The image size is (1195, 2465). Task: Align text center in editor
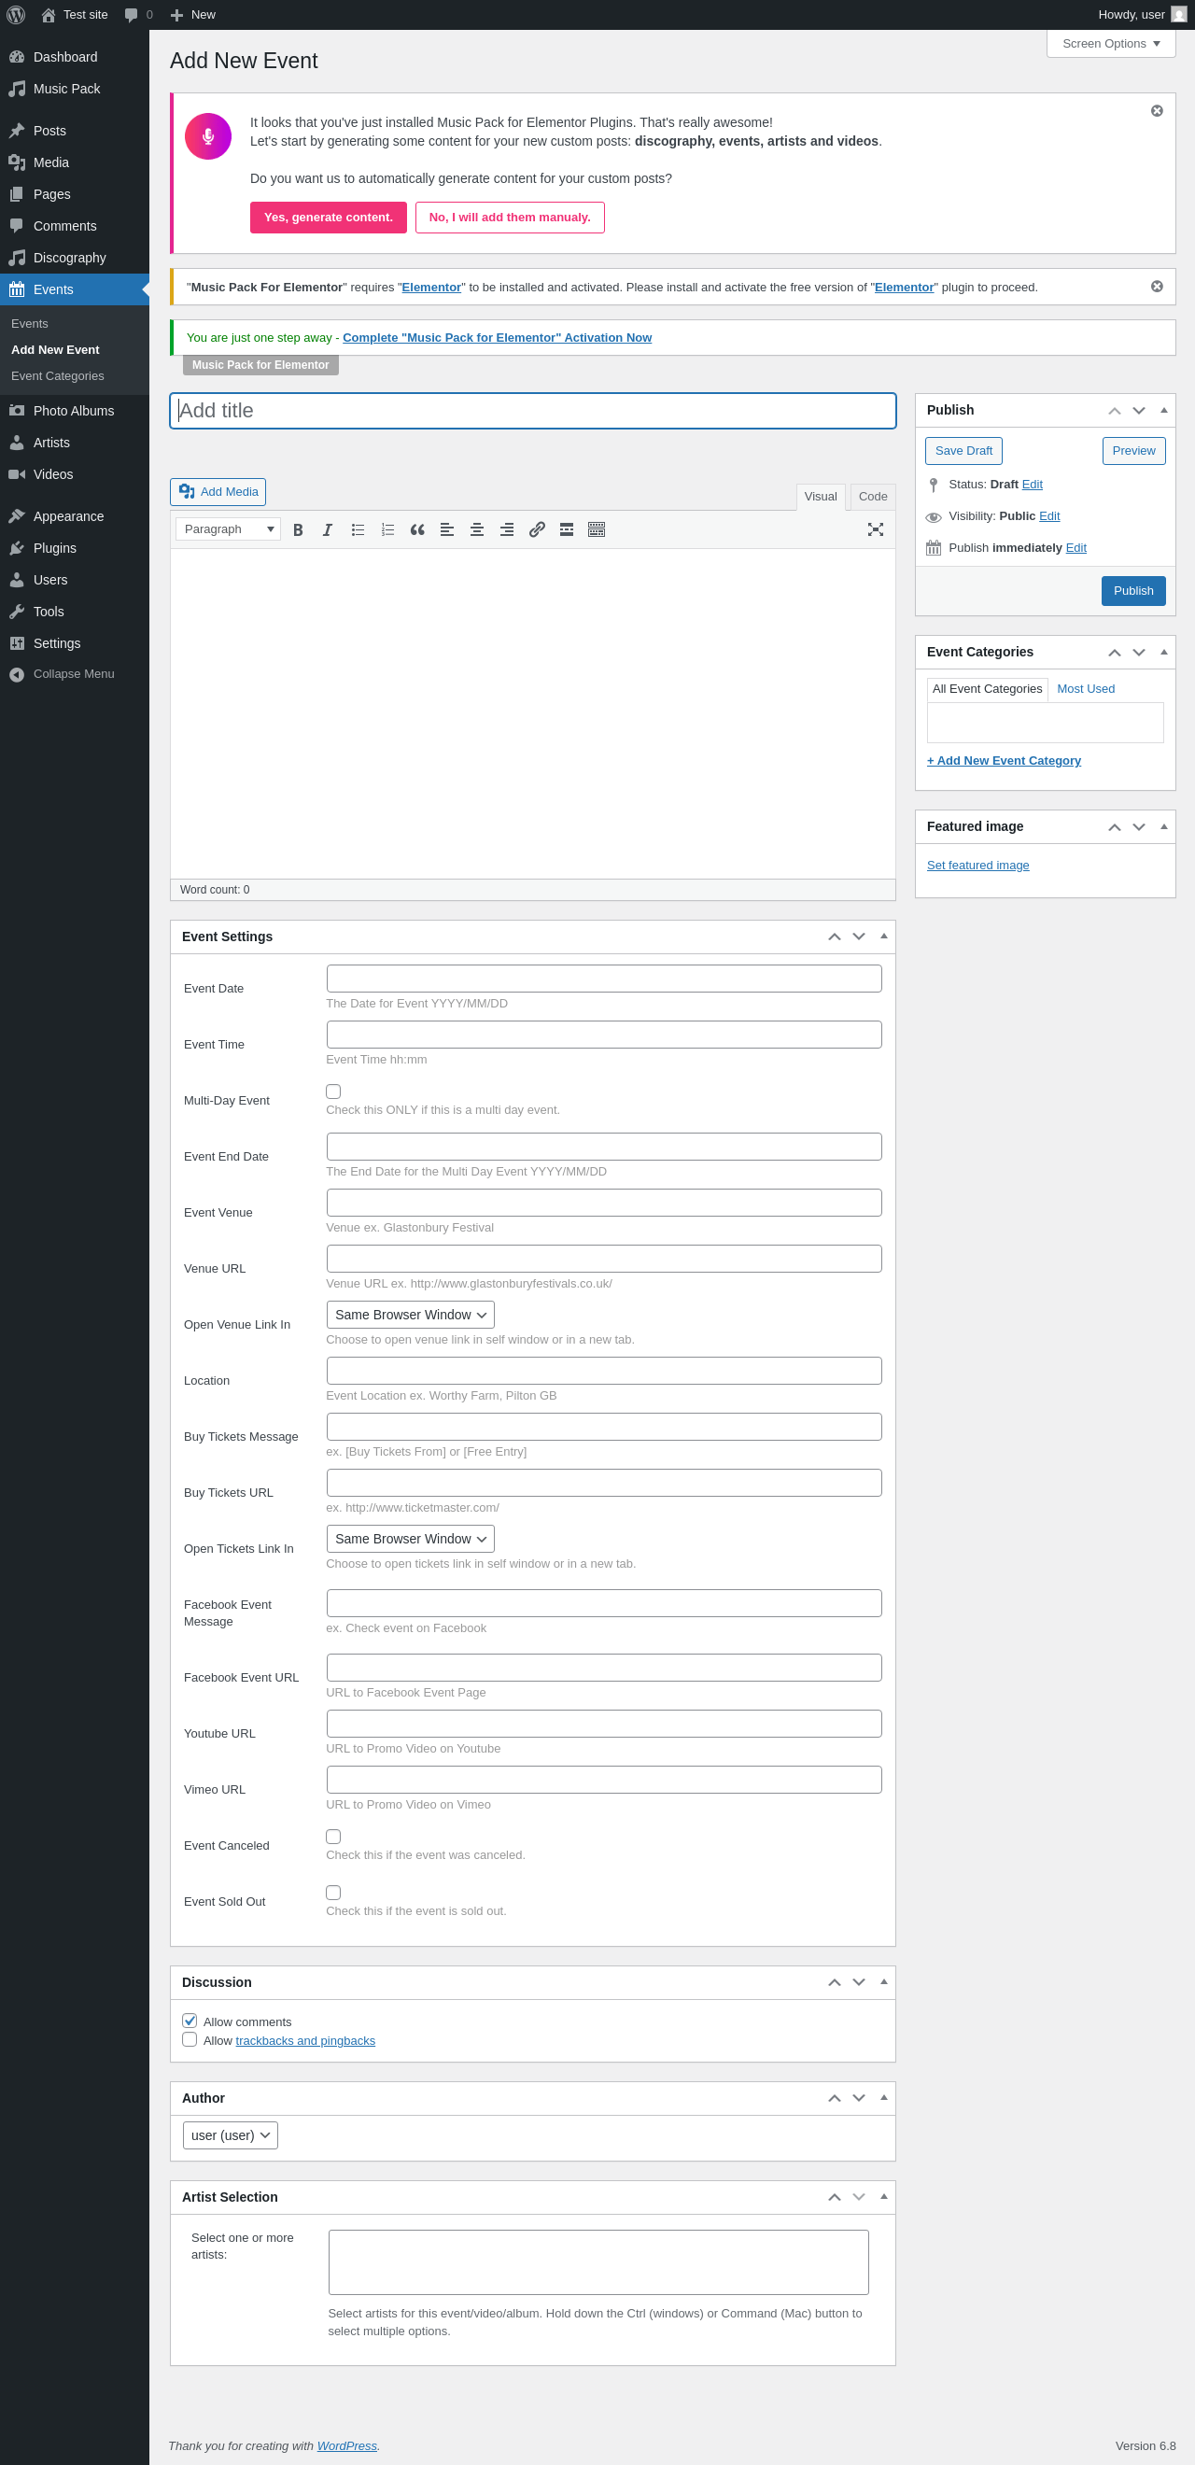(x=476, y=529)
